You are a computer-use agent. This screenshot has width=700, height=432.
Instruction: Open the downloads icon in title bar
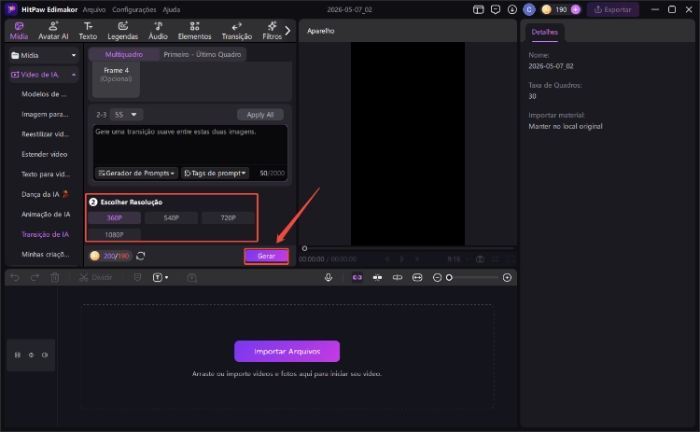(512, 9)
